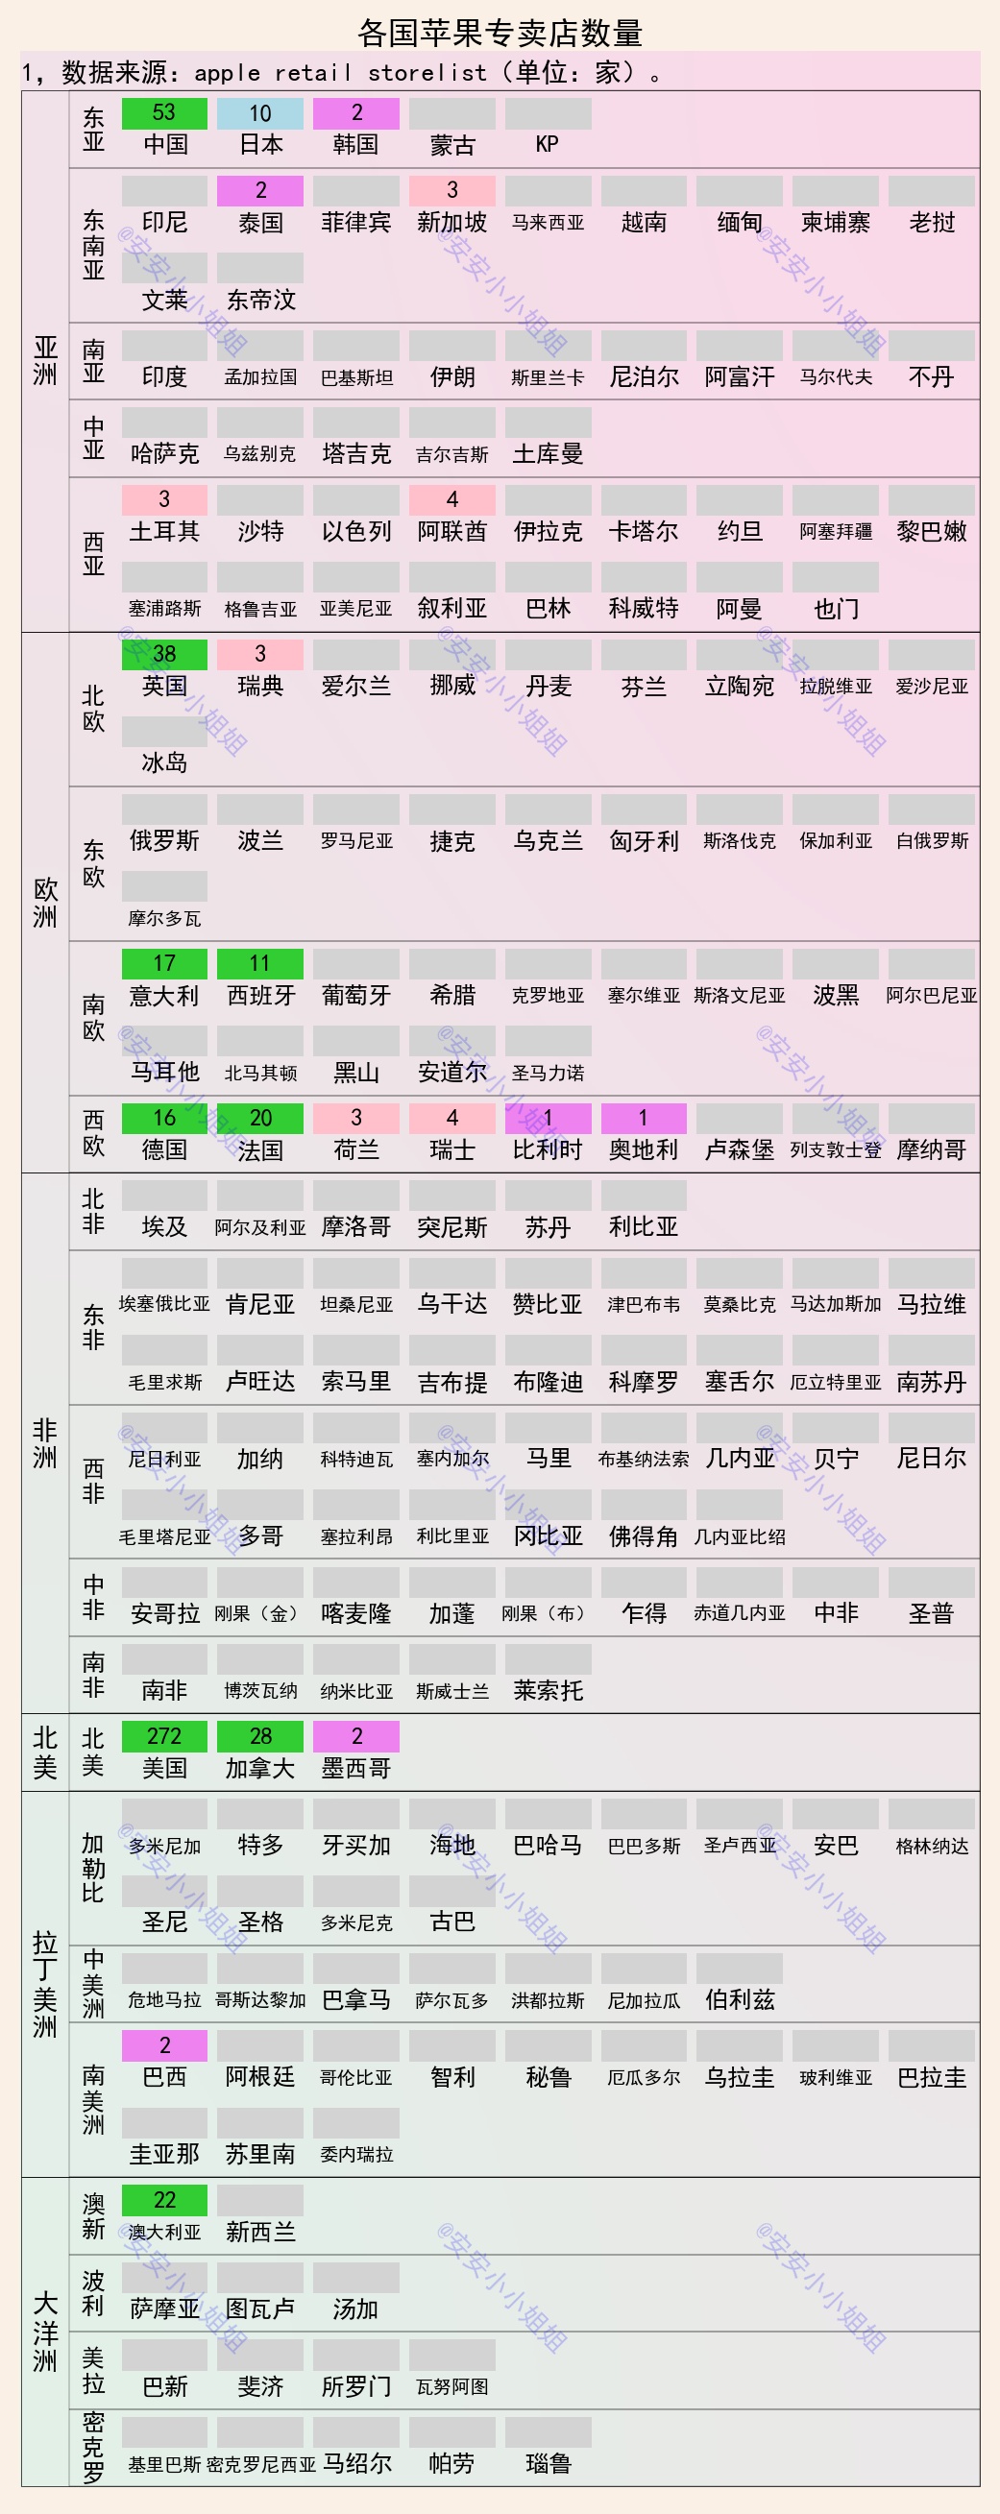
Task: Click the green cell with 22 above 澳大利亚
Action: point(164,2200)
